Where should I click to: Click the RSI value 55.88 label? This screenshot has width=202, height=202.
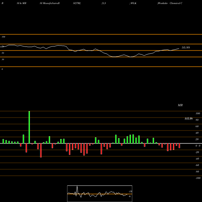(186, 48)
